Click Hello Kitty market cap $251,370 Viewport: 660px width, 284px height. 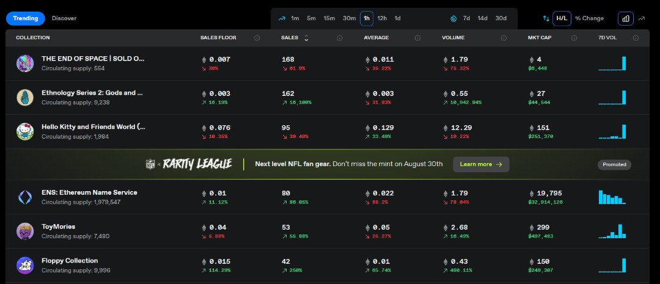(540, 136)
